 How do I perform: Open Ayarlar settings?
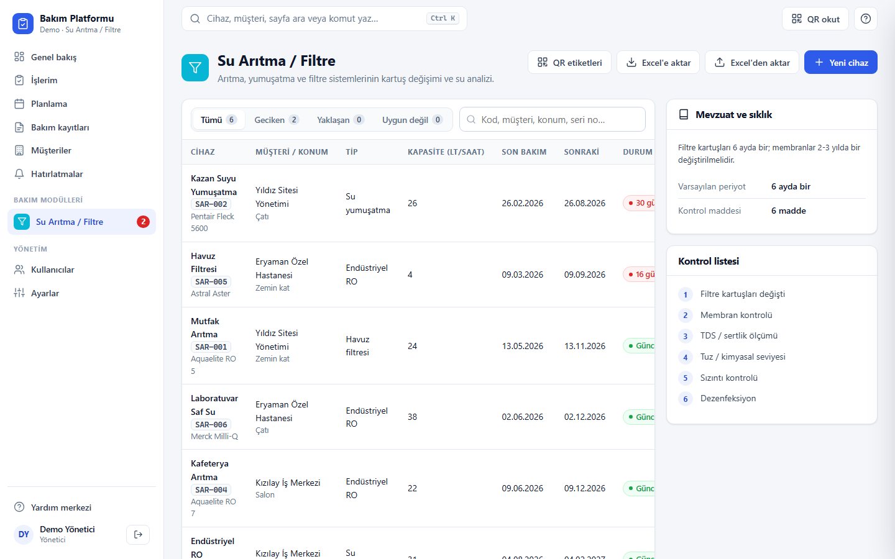(x=81, y=293)
